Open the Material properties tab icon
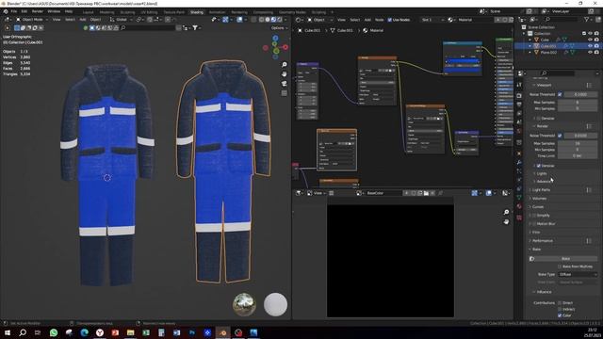603x339 pixels. pyautogui.click(x=519, y=206)
